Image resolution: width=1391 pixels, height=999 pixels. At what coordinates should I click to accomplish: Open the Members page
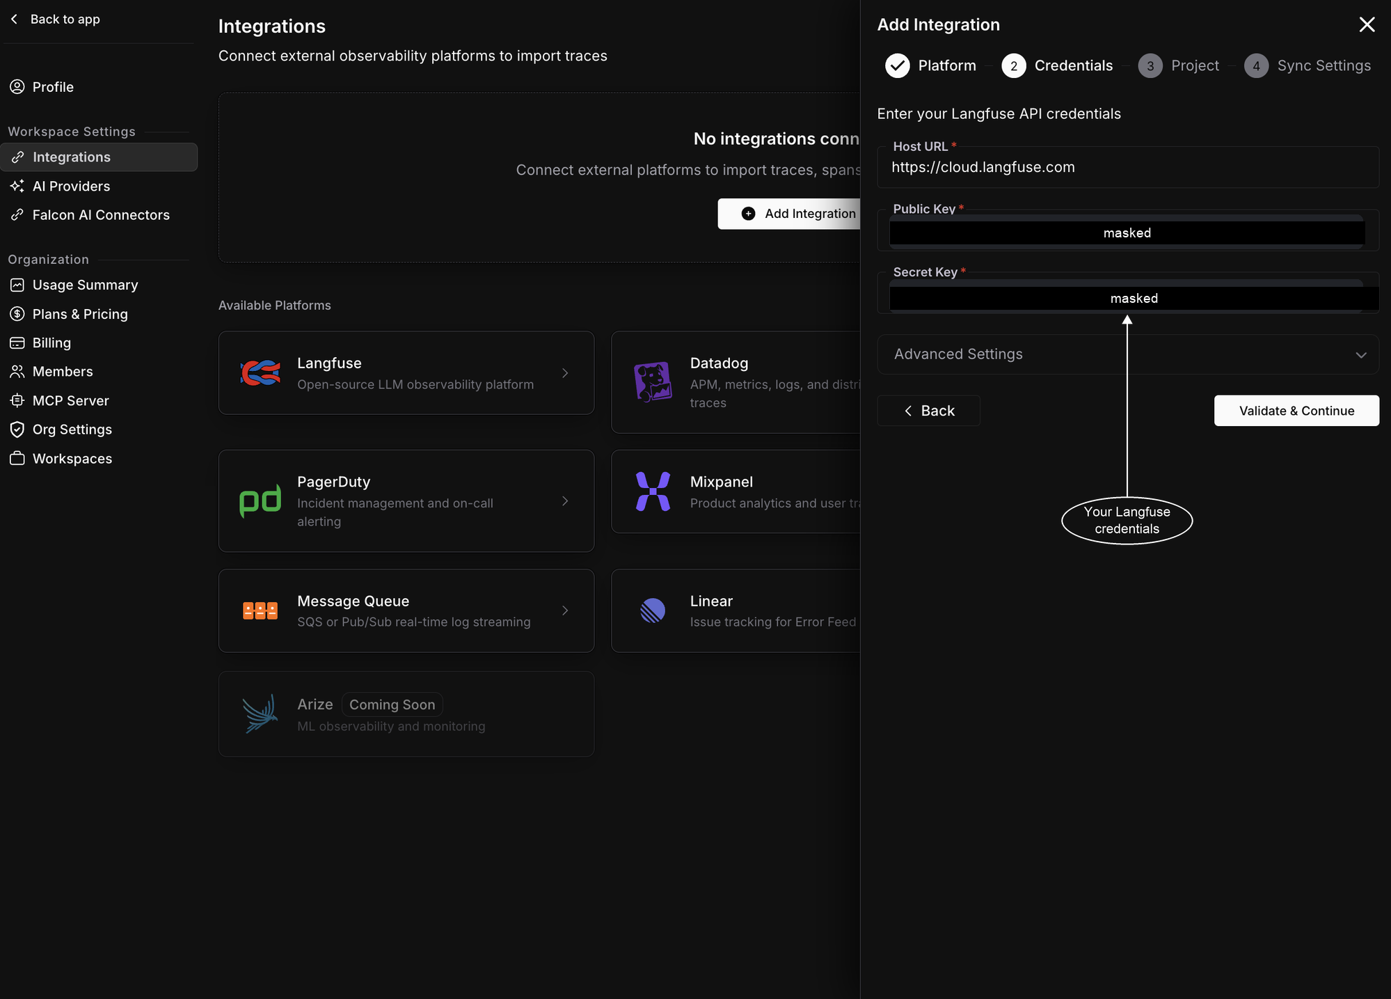[99, 372]
